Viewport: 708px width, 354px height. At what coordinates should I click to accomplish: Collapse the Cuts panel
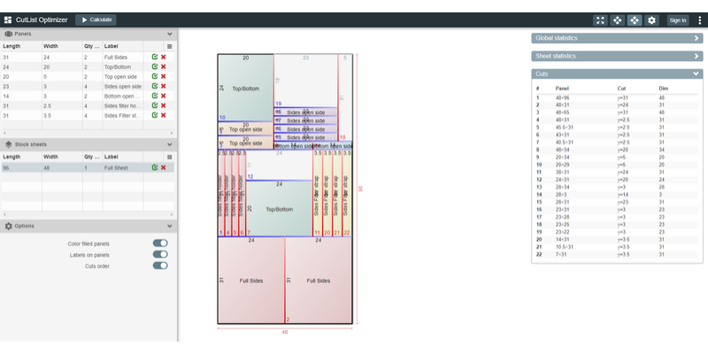696,73
